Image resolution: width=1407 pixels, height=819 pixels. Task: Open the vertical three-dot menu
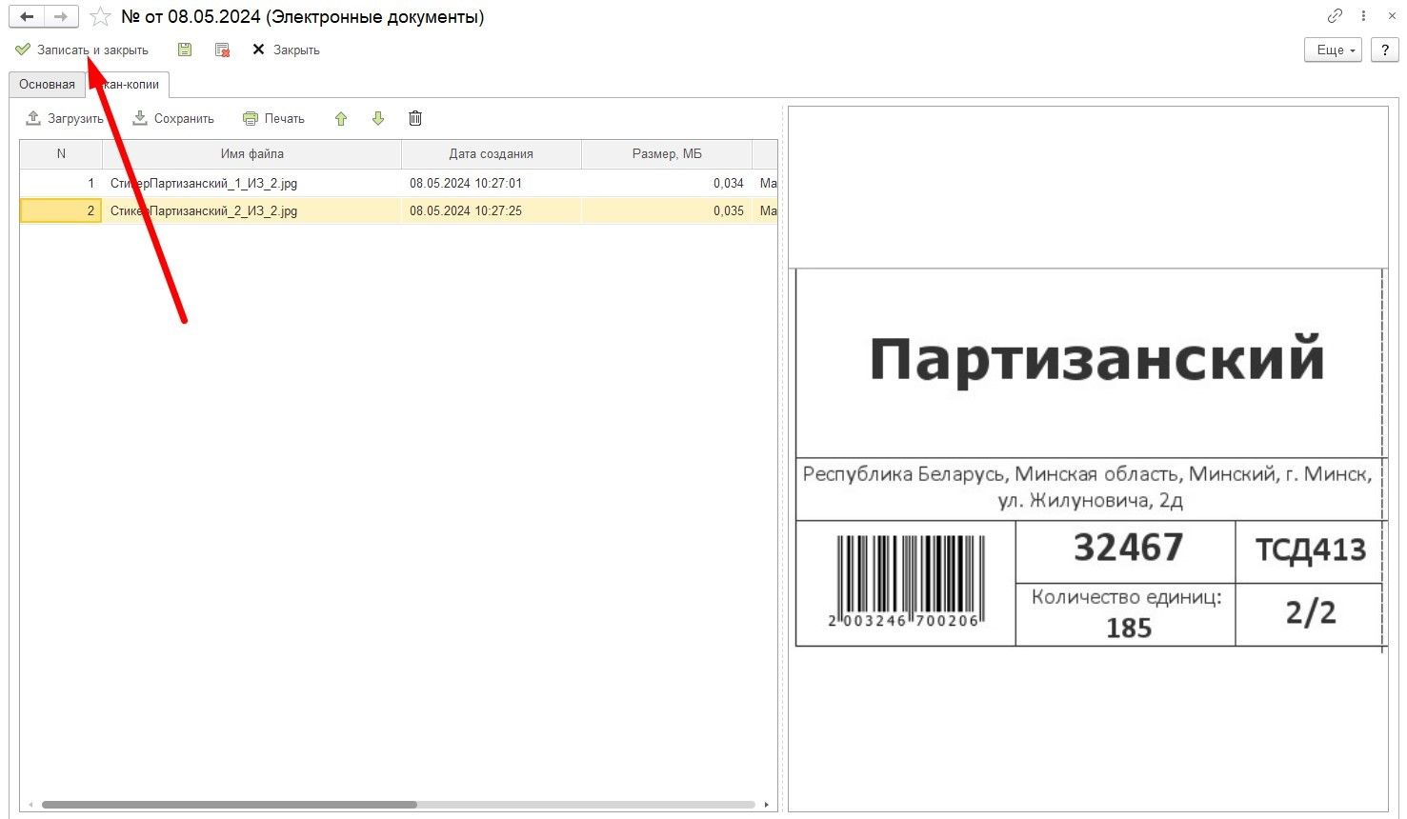(x=1364, y=16)
